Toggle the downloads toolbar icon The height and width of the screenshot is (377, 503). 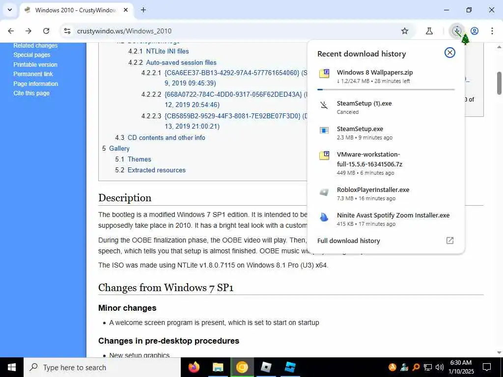click(457, 31)
